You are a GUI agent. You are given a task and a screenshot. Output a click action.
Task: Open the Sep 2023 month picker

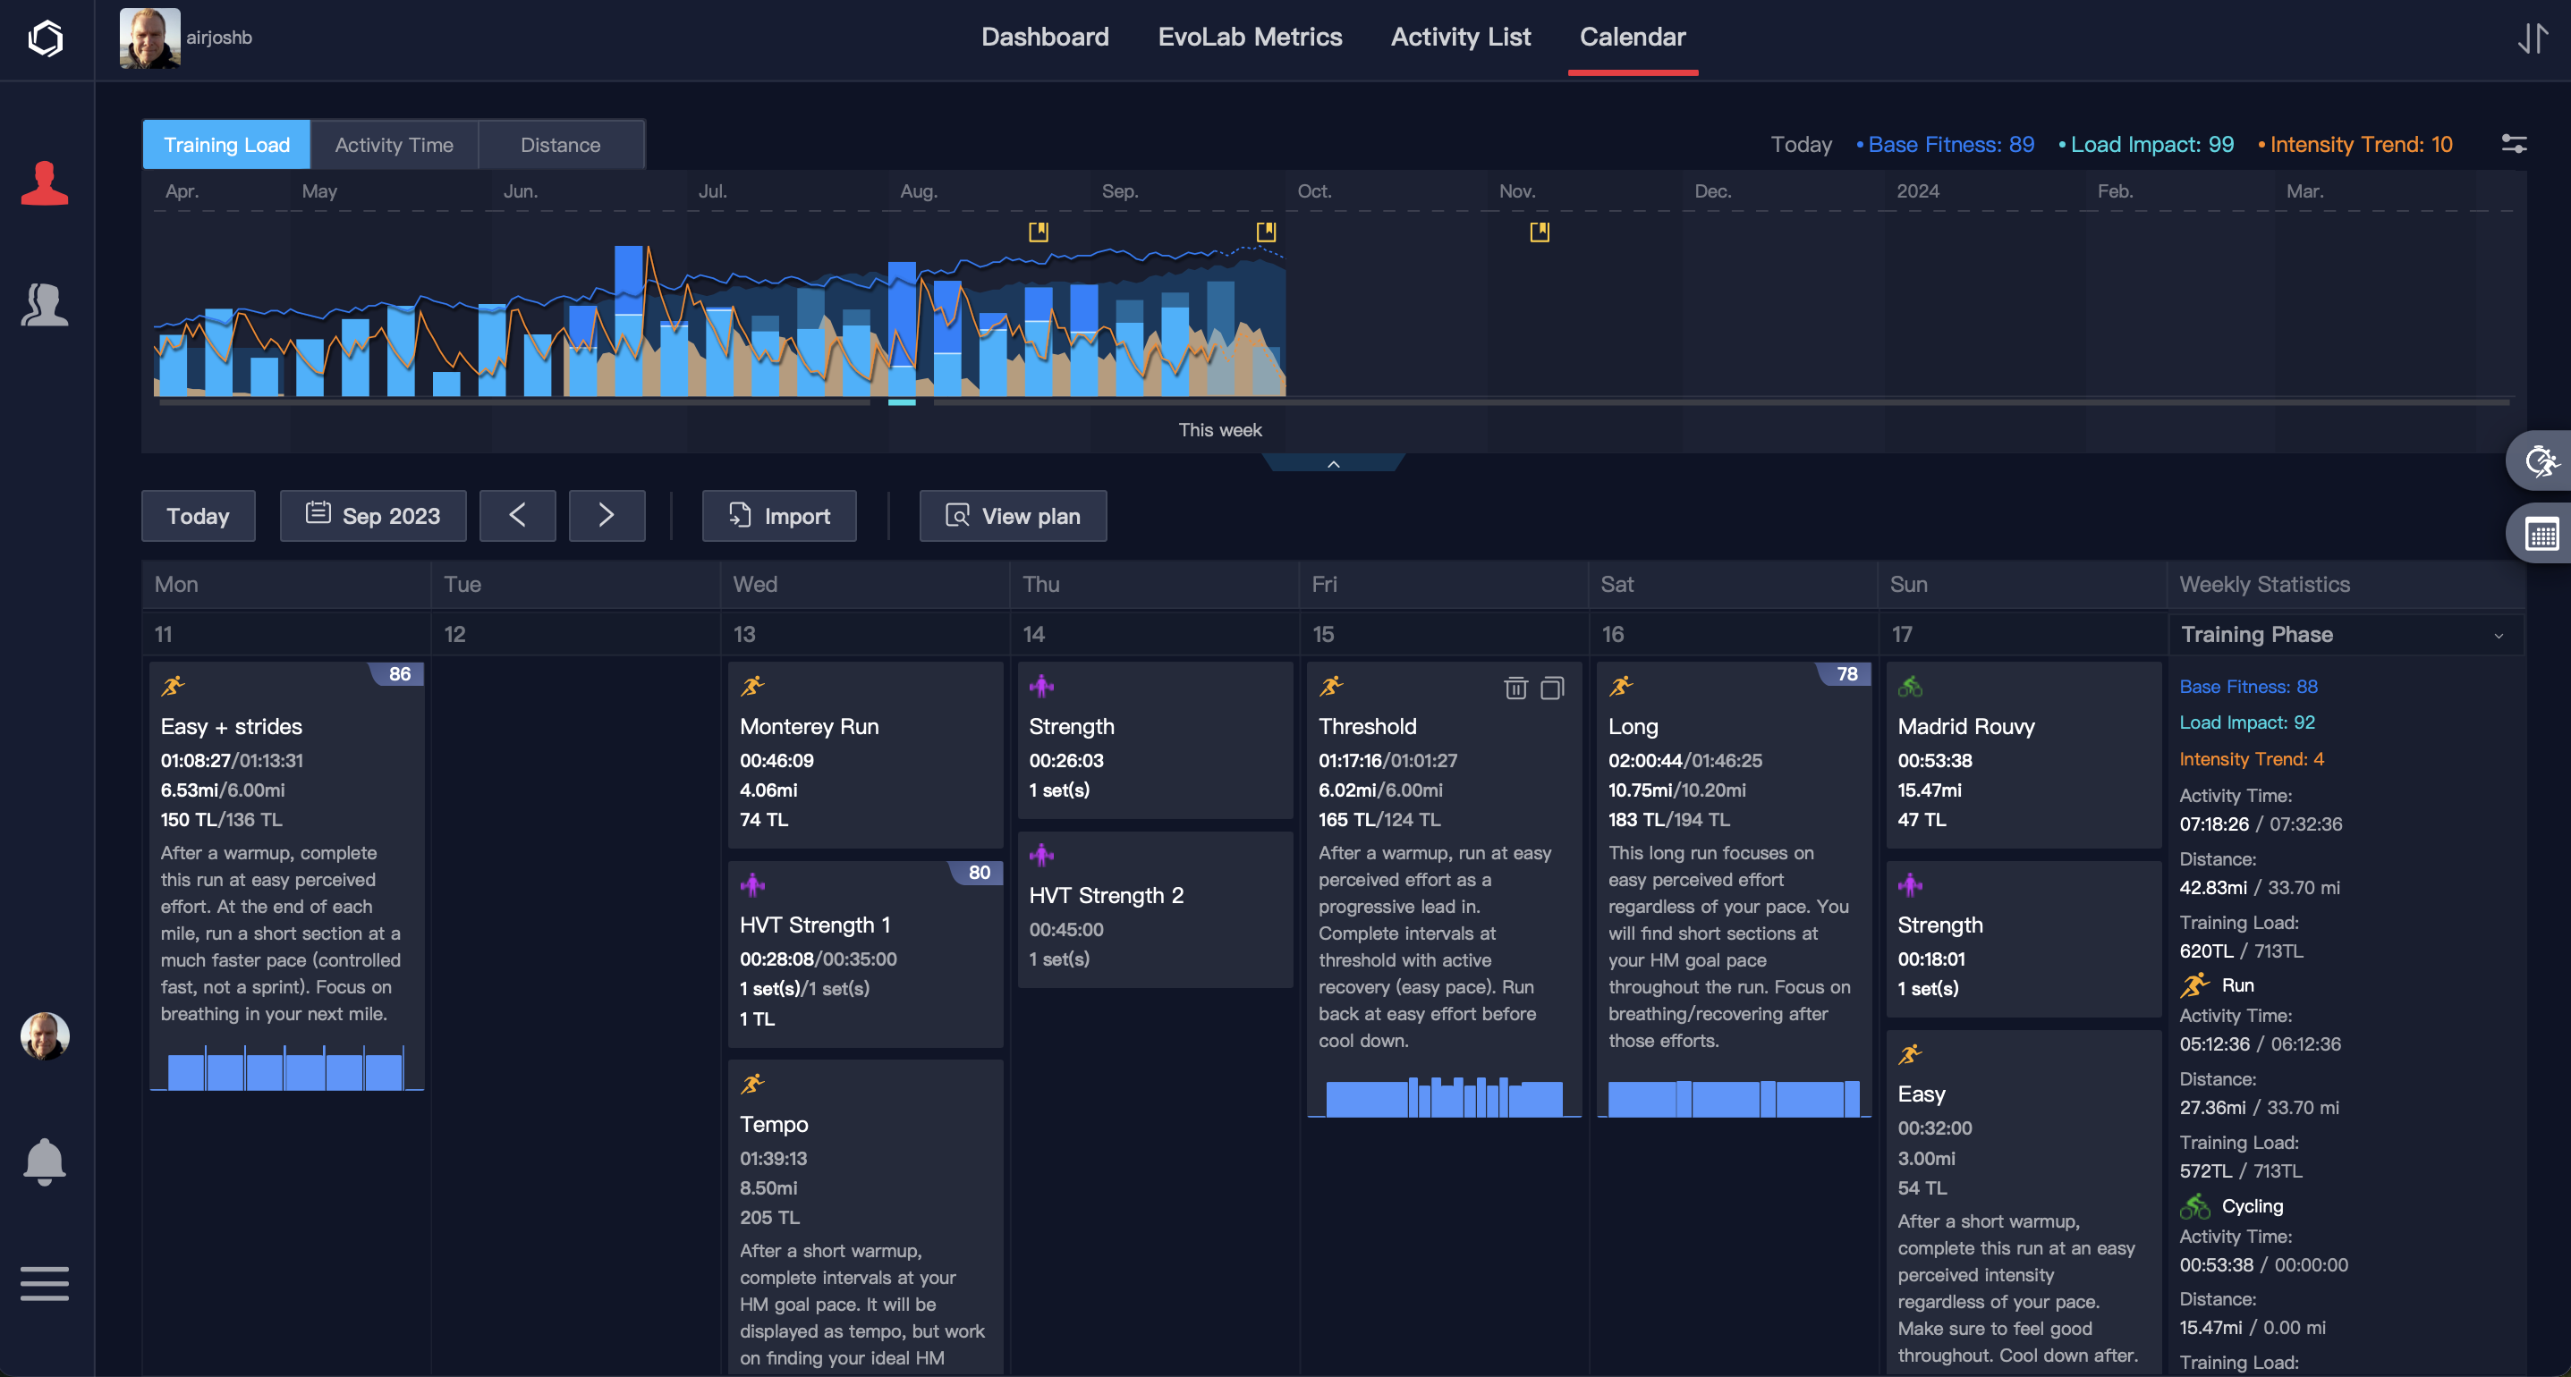point(372,516)
